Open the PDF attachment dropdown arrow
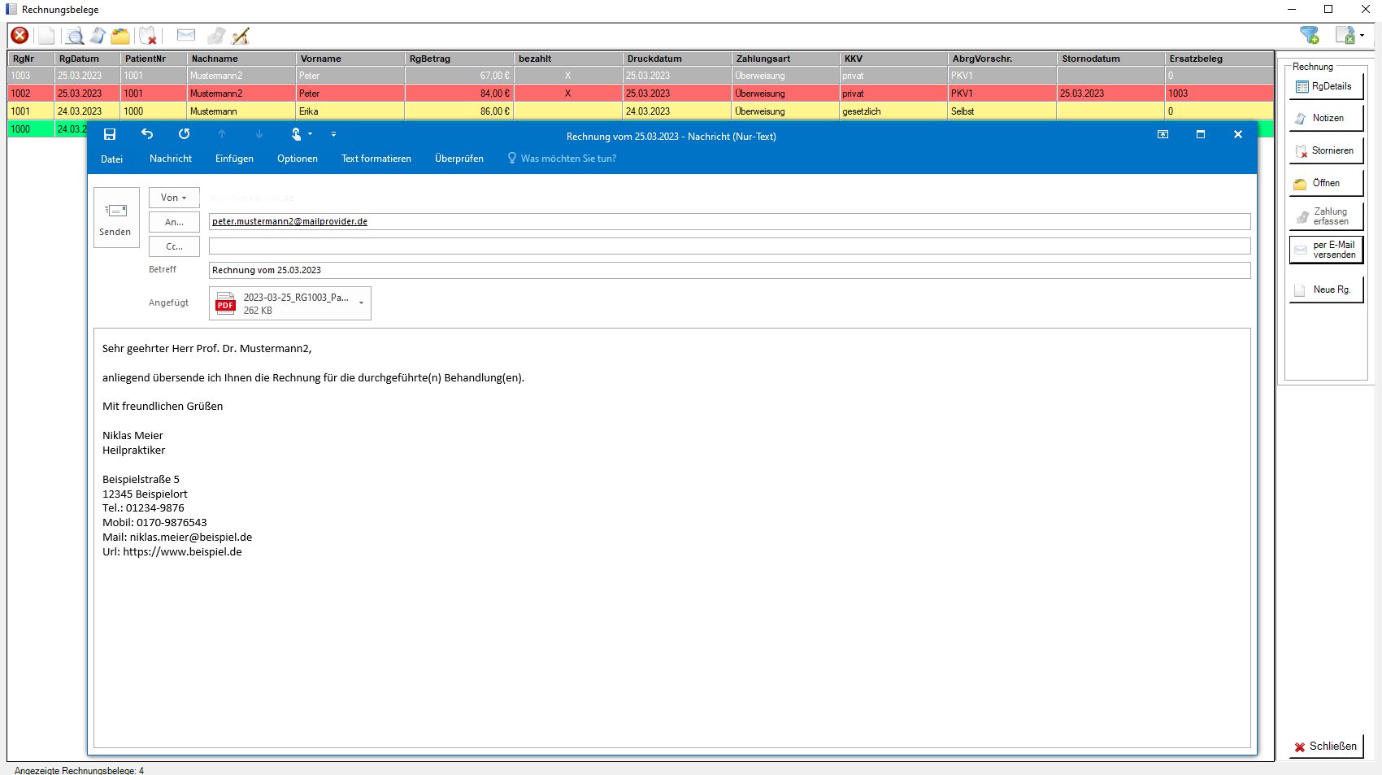Image resolution: width=1382 pixels, height=775 pixels. coord(361,303)
